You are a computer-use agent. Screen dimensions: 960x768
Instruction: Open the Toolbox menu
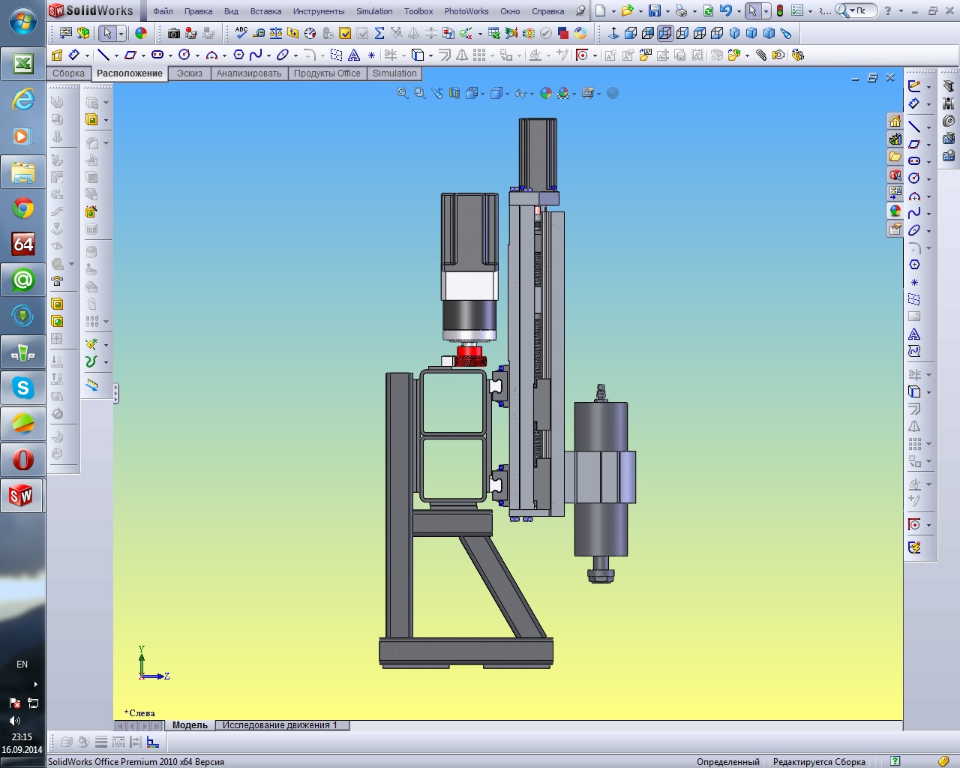418,11
